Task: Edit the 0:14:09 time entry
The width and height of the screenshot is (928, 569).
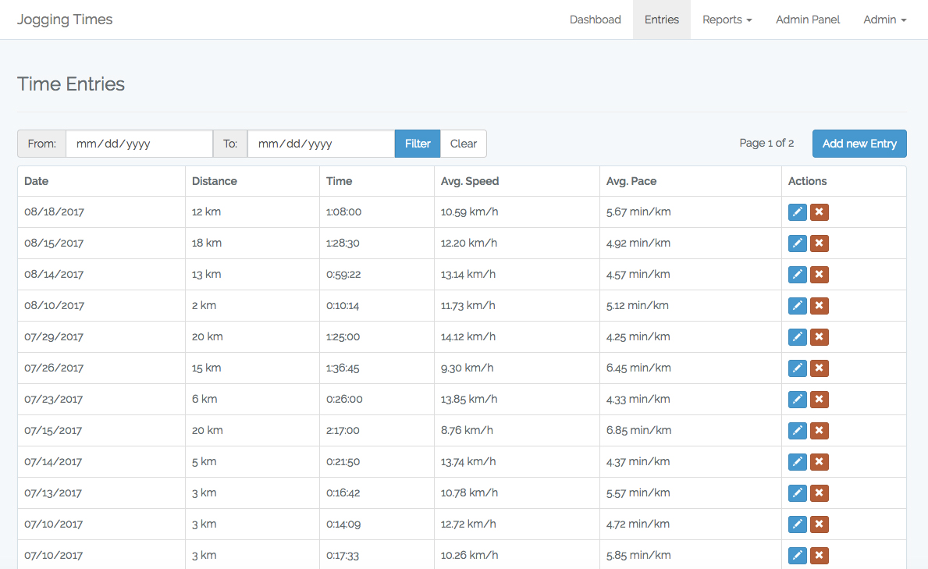Action: [797, 524]
